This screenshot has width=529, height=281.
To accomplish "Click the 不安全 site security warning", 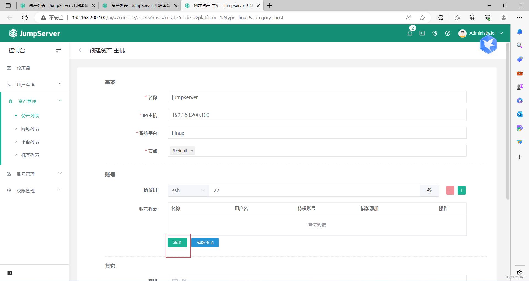I will point(52,18).
